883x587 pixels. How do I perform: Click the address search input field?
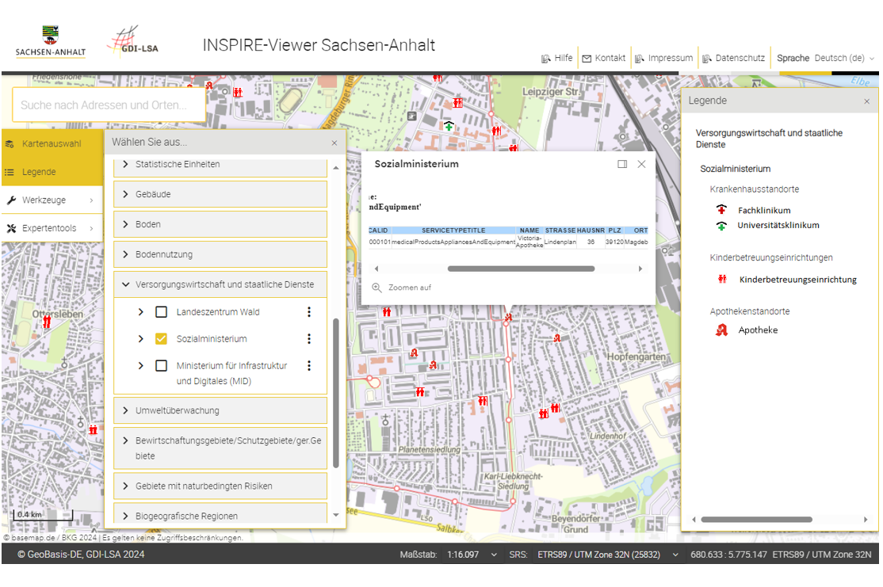point(108,105)
